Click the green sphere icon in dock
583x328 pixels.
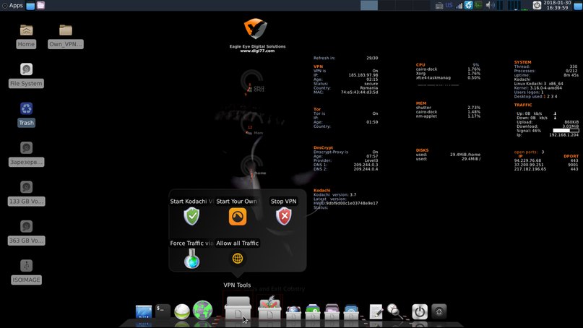click(x=182, y=311)
